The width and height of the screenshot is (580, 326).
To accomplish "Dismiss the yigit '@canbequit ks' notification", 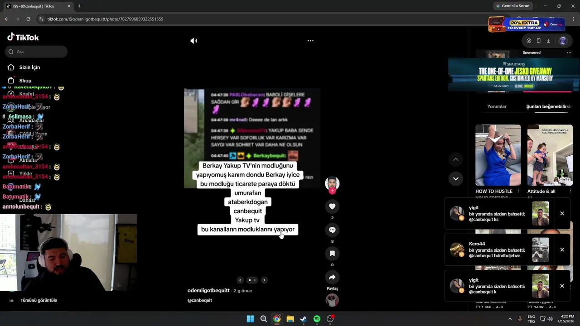I will click(562, 213).
